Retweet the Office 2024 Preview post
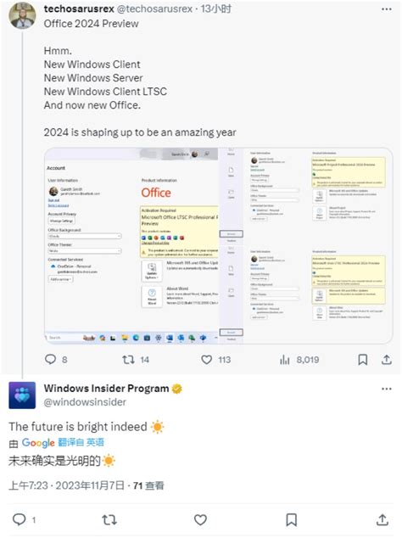The image size is (402, 538). [x=128, y=360]
